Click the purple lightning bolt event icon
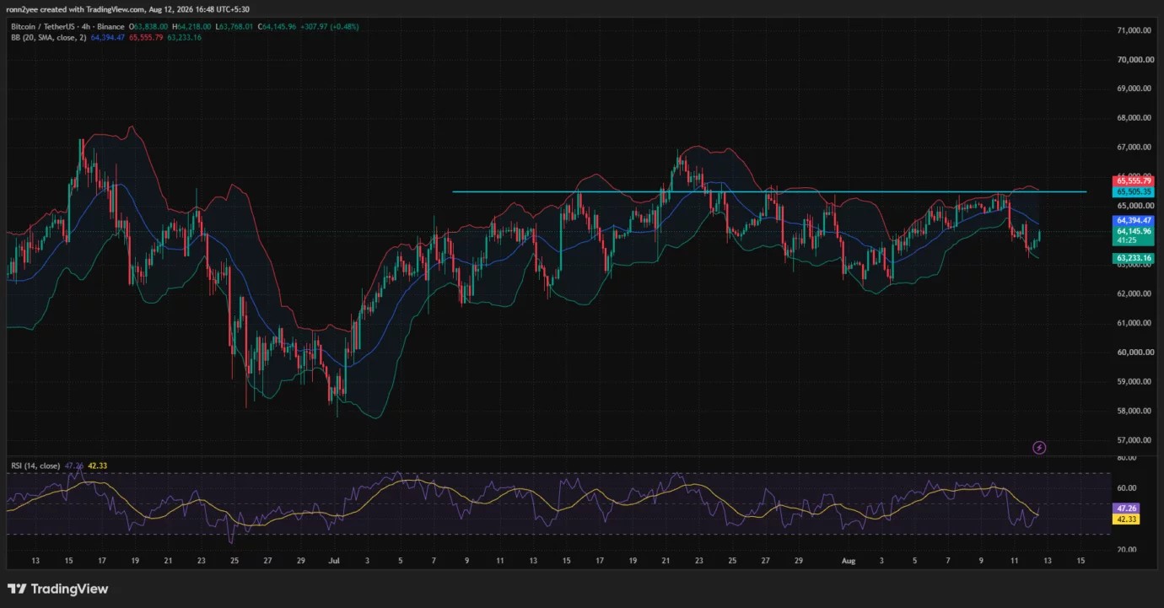Screen dimensions: 1164x608 1039,448
